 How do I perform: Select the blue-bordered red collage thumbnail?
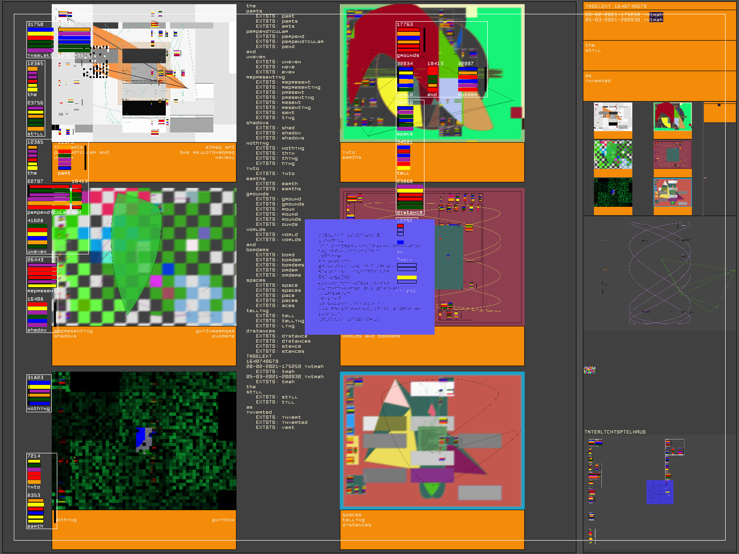[x=672, y=193]
